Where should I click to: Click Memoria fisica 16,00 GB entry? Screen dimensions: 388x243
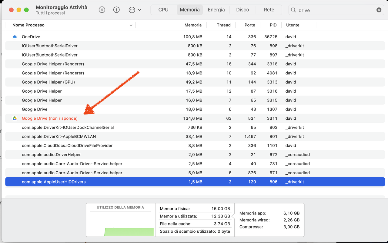(x=195, y=209)
